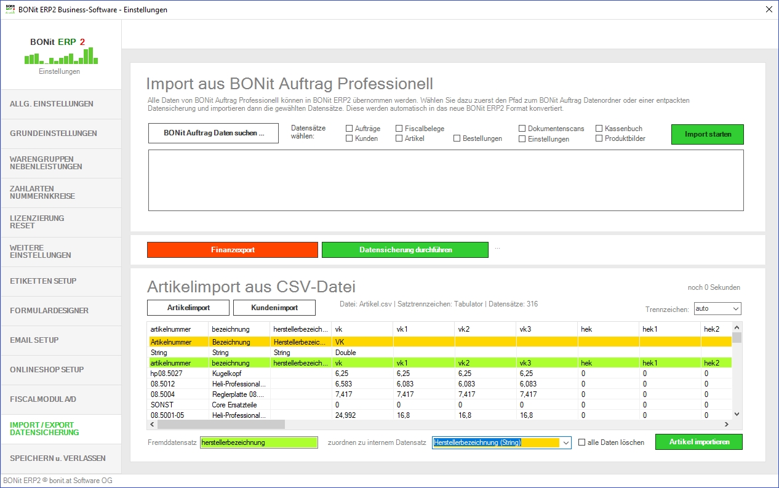Select yellow Herstellerbezeic... mapping cell
779x488 pixels.
301,342
